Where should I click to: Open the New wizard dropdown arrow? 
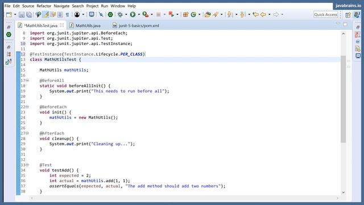point(15,15)
